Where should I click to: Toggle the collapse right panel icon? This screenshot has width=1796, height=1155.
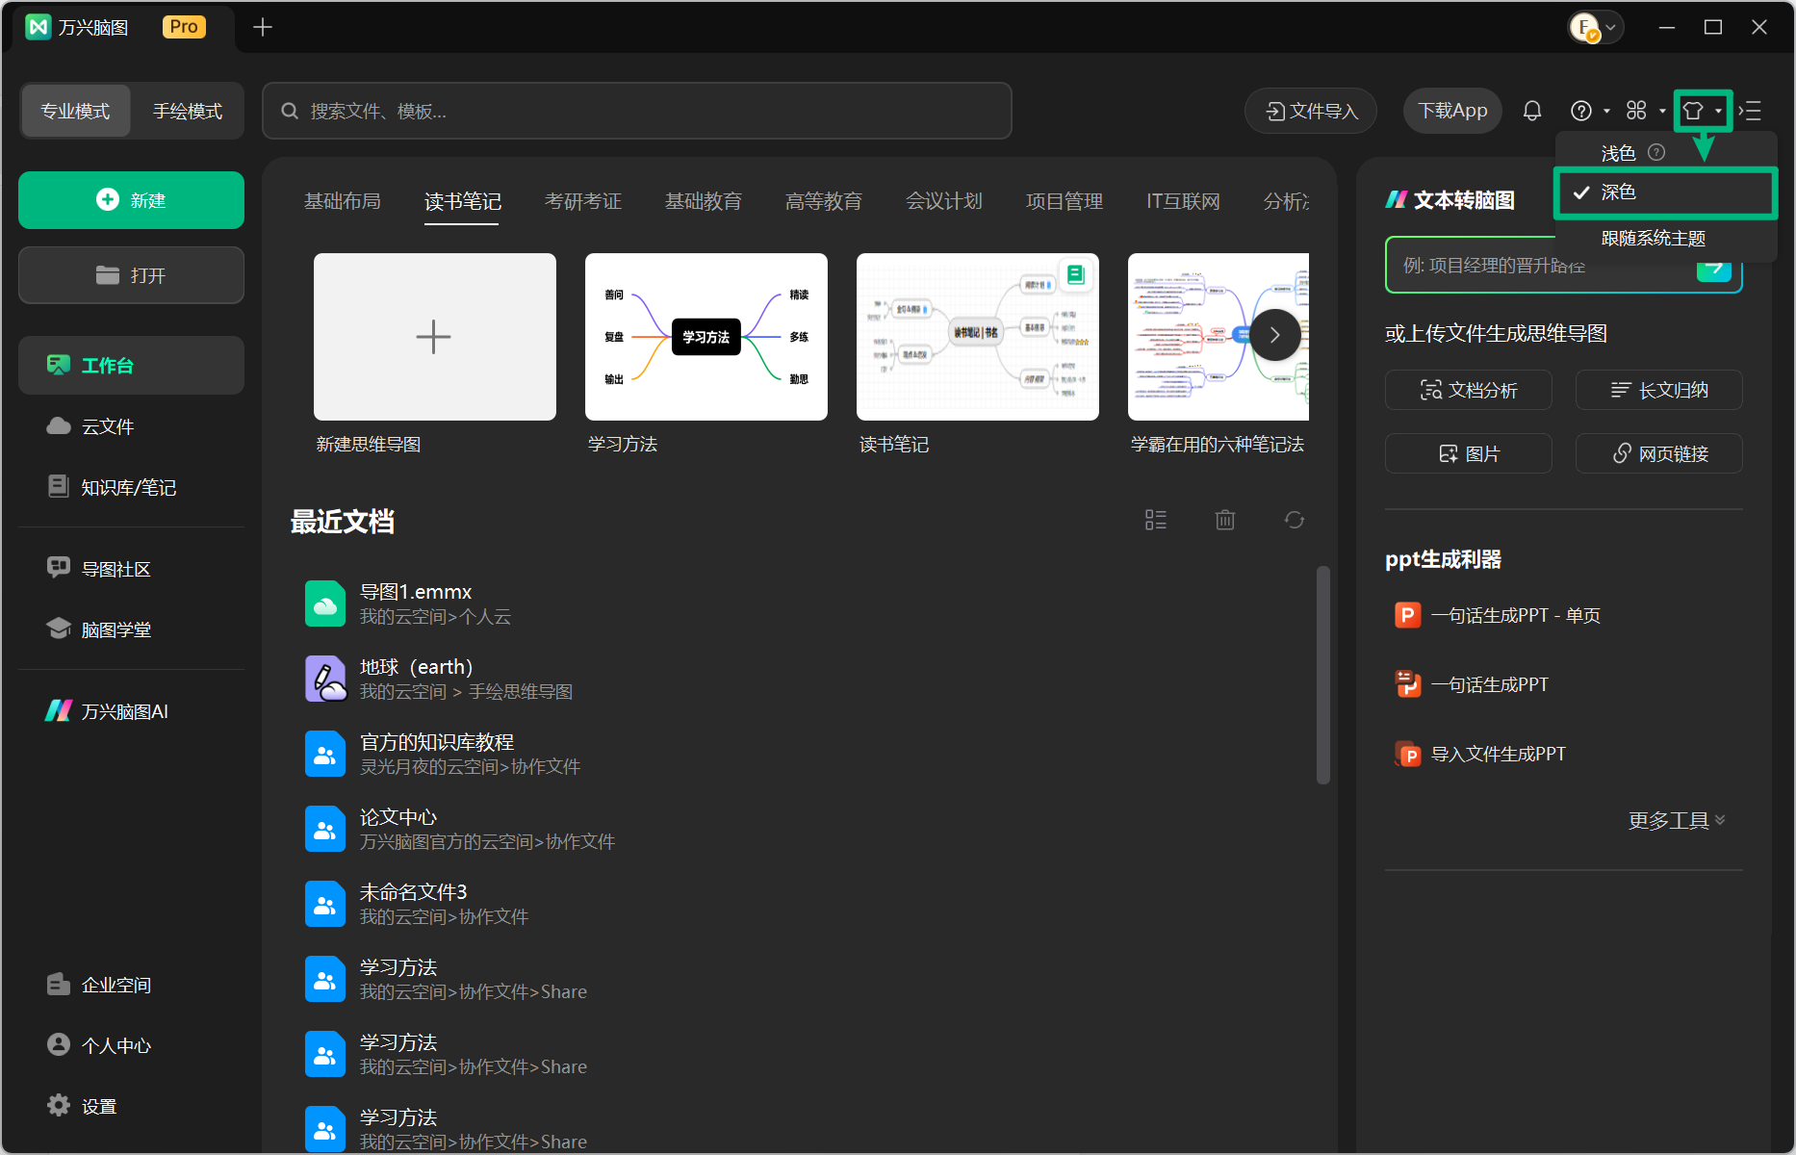tap(1751, 111)
